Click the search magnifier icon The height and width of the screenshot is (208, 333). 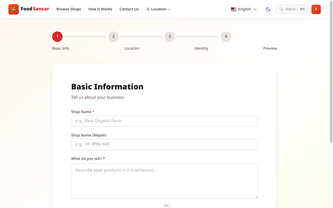[x=281, y=9]
